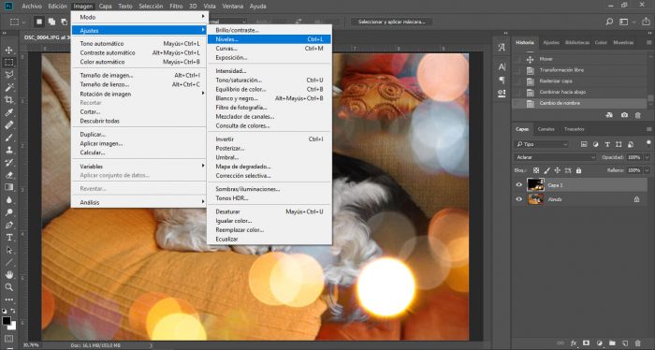Expand the Rotación de imagen submenu
Viewport: 655px width, 350px height.
point(139,94)
